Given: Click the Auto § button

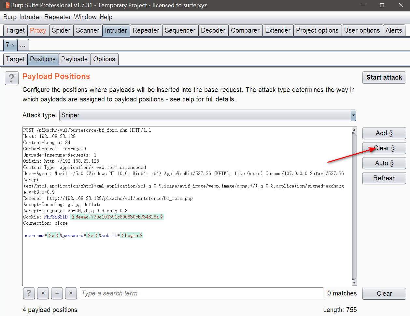Looking at the screenshot, I should click(x=384, y=163).
